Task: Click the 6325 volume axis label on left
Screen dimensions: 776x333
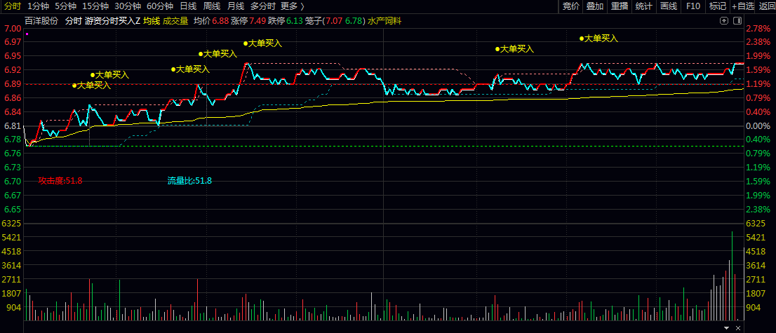Action: tap(11, 224)
